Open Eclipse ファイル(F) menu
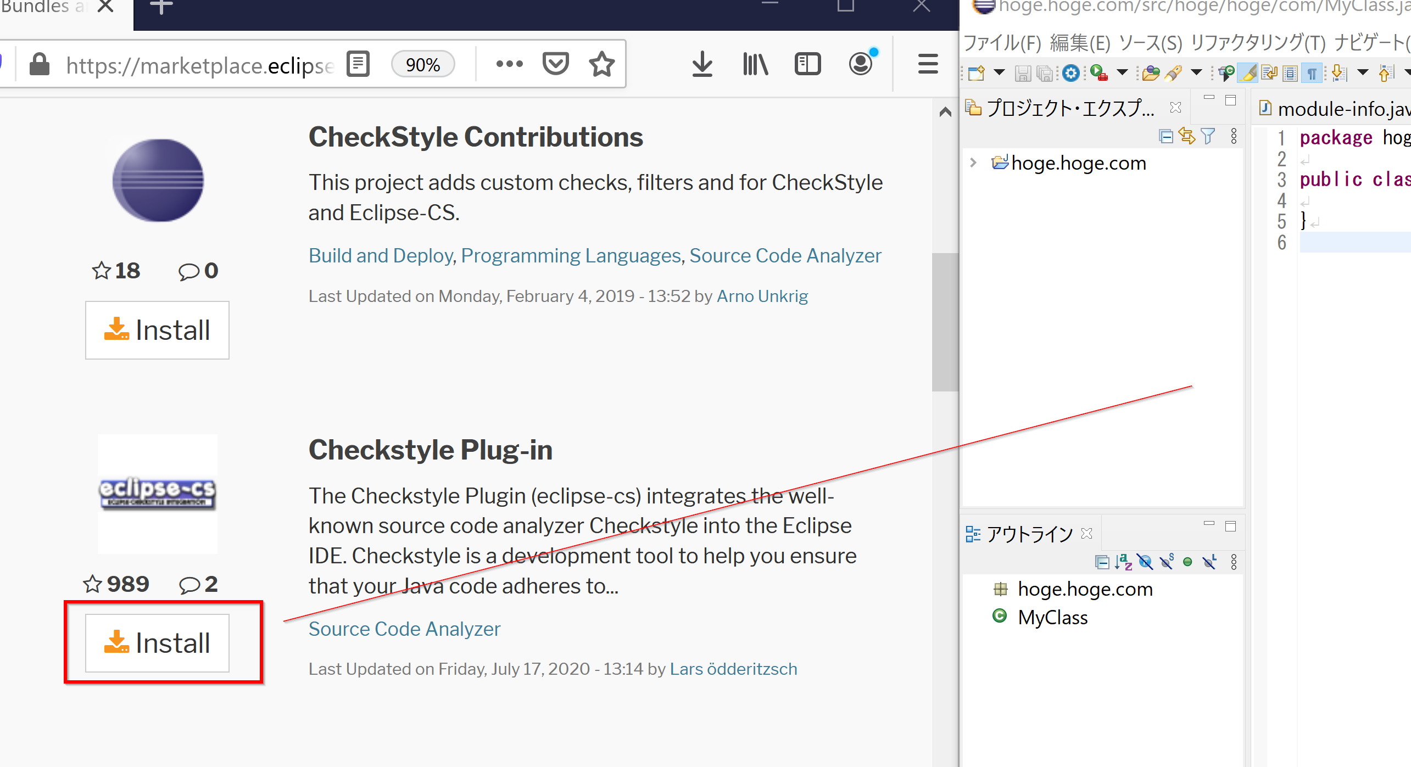This screenshot has width=1411, height=767. pos(1003,43)
